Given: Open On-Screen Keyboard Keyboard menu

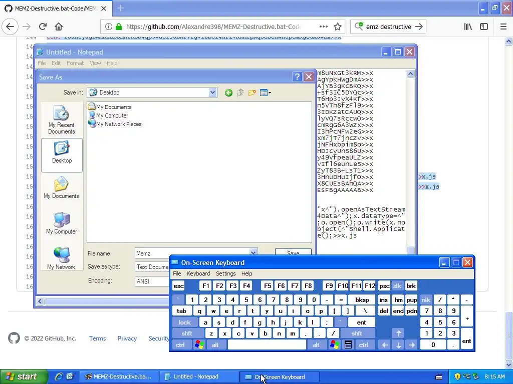Looking at the screenshot, I should tap(198, 273).
